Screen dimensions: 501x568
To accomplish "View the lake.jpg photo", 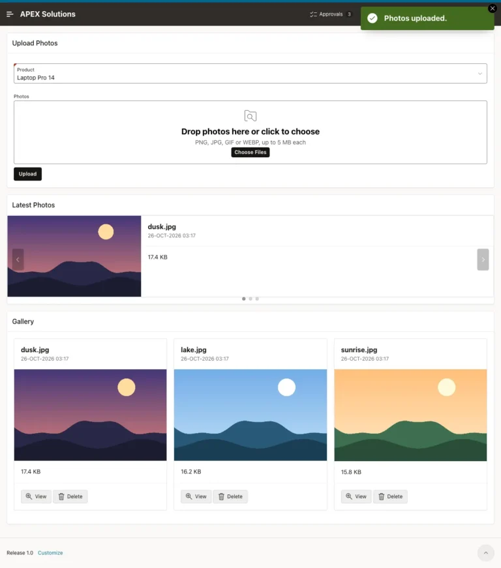I will coord(196,496).
